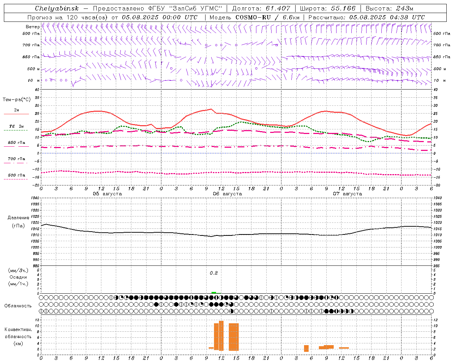Click the "Прогноз на 120 часа(ов)" text
This screenshot has height=361, width=452.
(68, 17)
